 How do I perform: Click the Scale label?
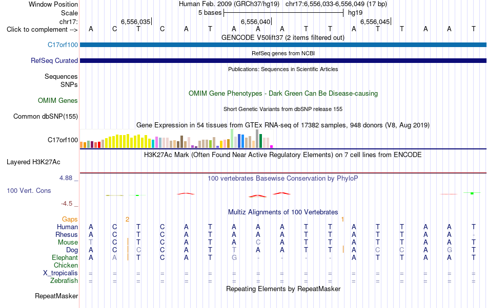point(69,13)
